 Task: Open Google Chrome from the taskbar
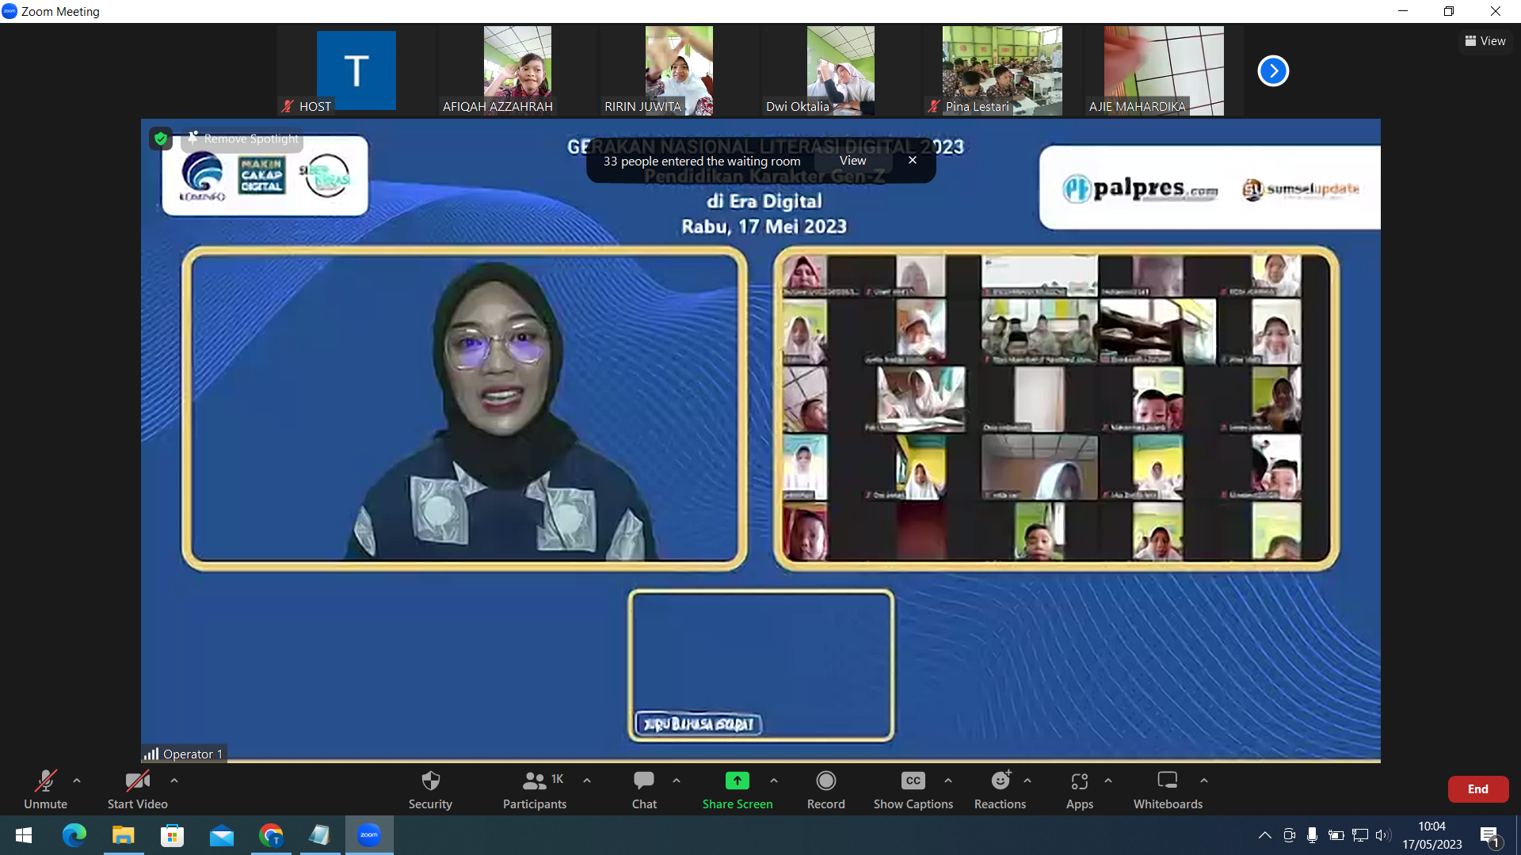click(271, 835)
